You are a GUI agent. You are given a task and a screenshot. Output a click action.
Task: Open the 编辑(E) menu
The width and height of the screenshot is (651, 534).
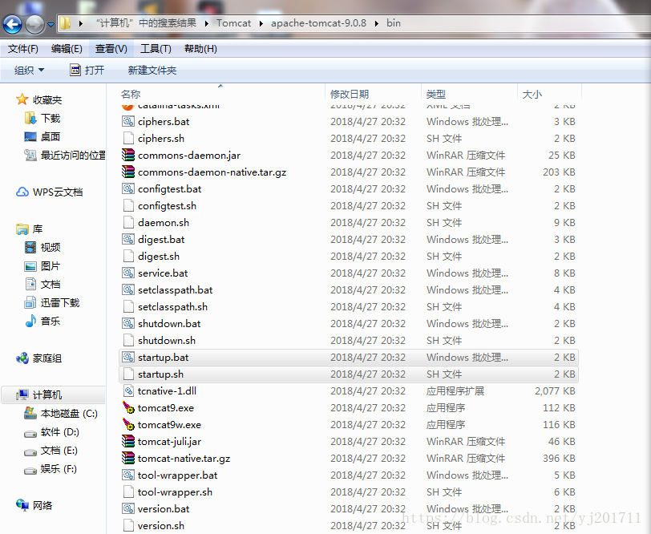[67, 49]
